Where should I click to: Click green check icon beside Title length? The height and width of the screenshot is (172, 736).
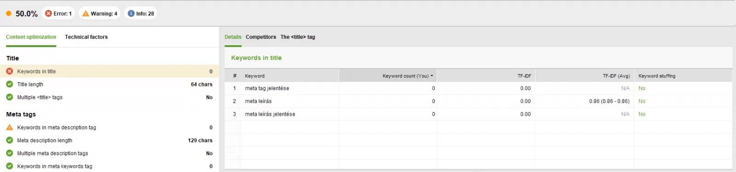10,84
